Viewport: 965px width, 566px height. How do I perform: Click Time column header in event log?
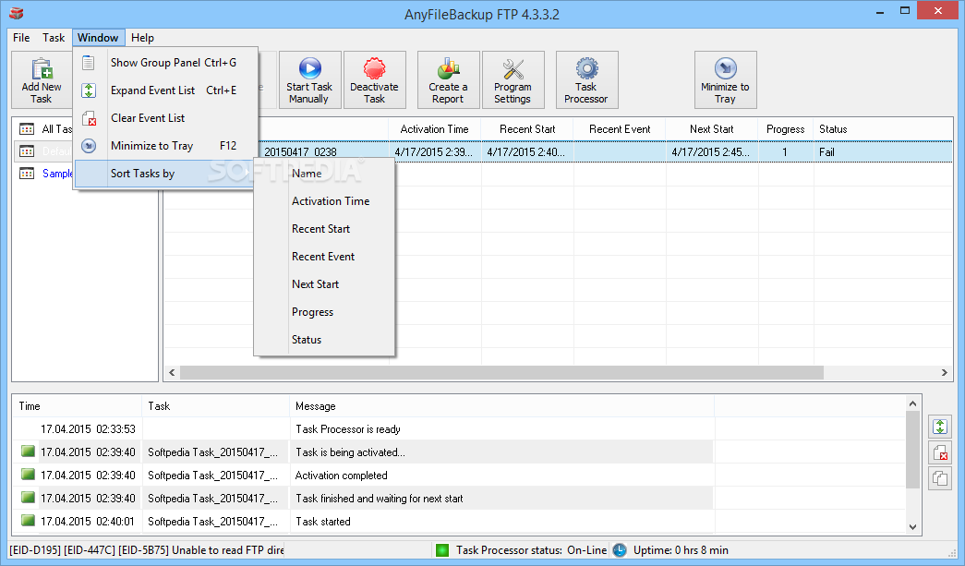tap(77, 406)
